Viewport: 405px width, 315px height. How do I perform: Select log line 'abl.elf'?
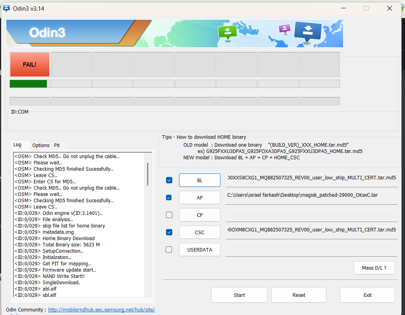tap(35, 289)
